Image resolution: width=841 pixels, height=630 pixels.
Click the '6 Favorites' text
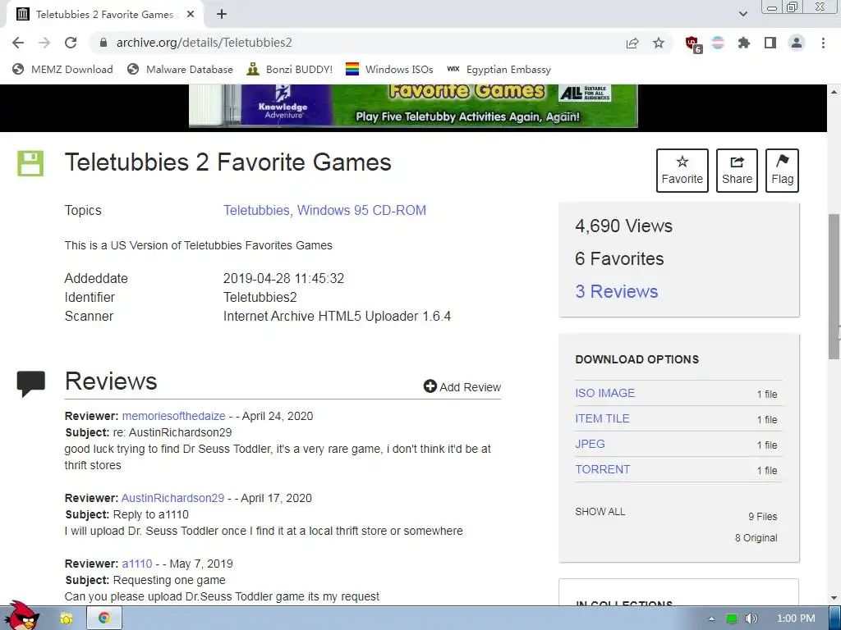[619, 258]
